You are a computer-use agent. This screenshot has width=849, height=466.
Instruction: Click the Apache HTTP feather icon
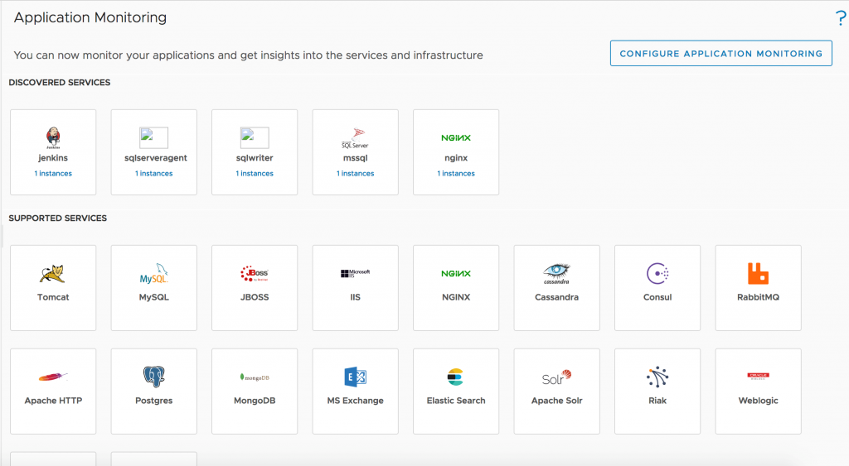pyautogui.click(x=53, y=377)
